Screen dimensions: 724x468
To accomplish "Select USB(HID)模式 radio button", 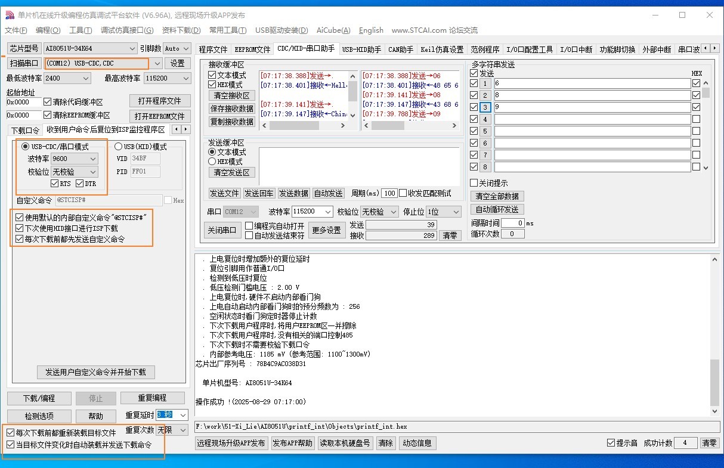I will (x=119, y=147).
